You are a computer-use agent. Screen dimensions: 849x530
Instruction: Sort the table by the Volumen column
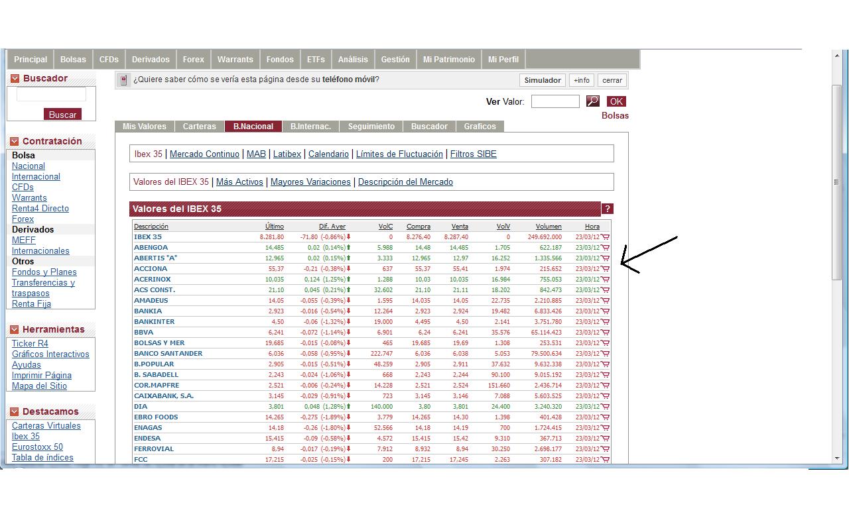click(x=549, y=227)
